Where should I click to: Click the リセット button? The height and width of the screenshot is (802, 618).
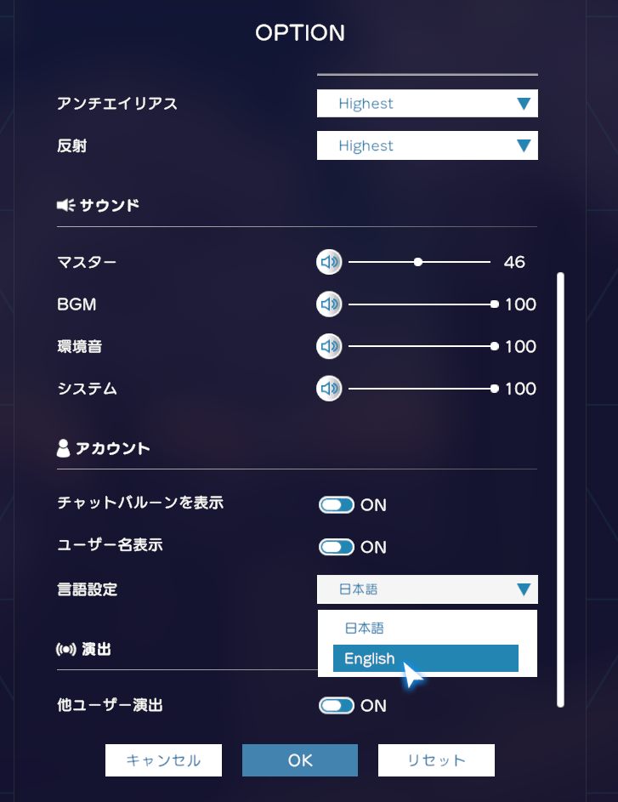(437, 760)
